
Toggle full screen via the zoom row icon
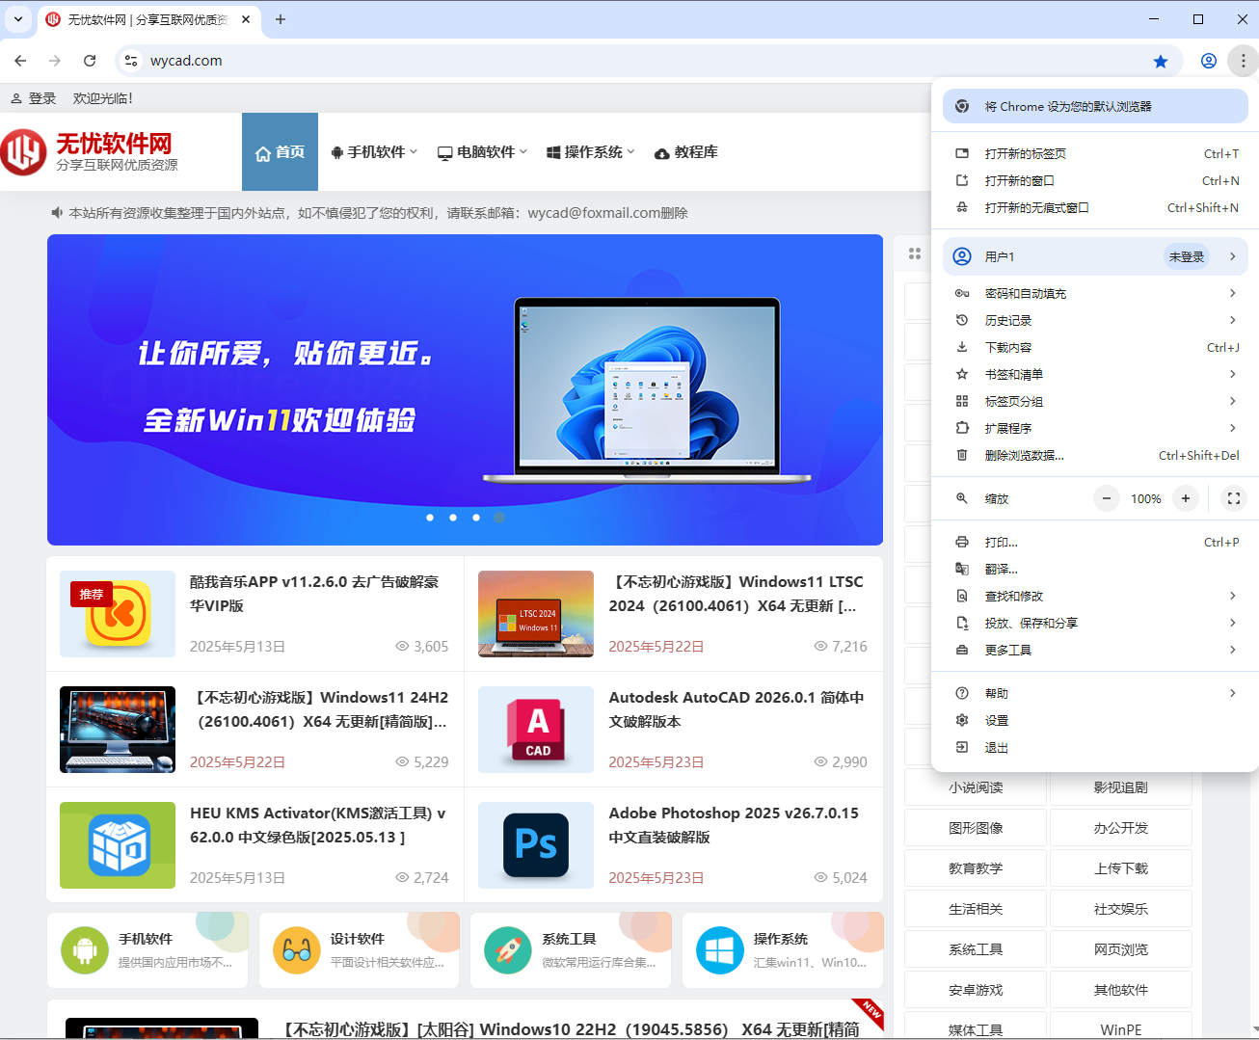[1233, 498]
